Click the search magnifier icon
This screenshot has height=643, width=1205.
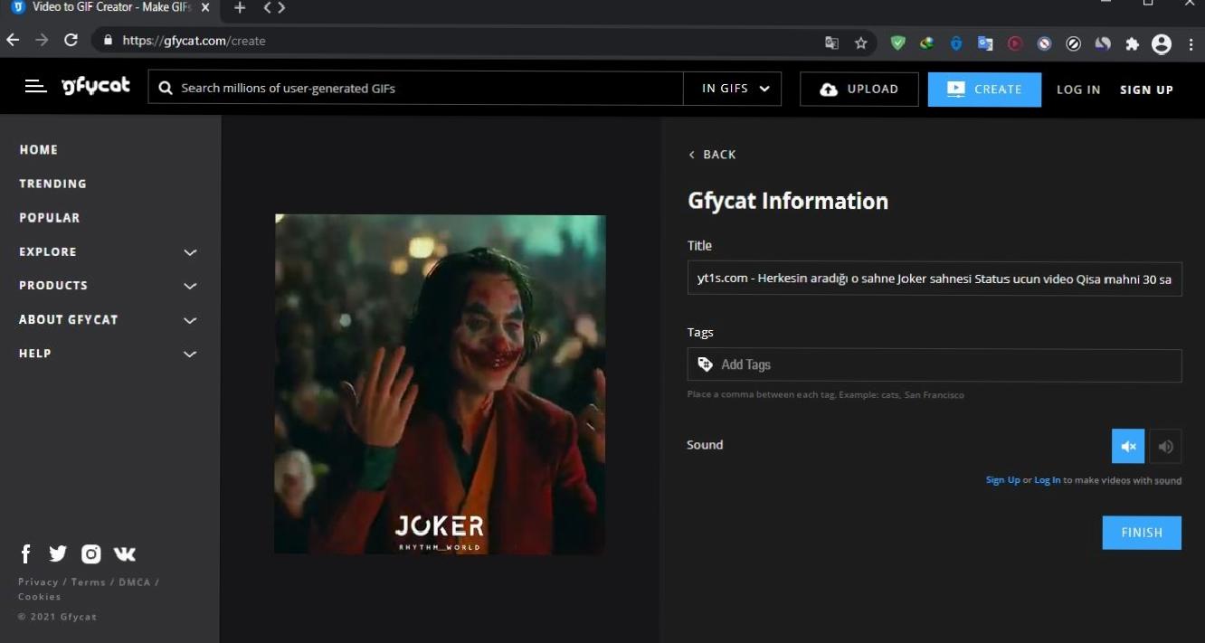[166, 89]
